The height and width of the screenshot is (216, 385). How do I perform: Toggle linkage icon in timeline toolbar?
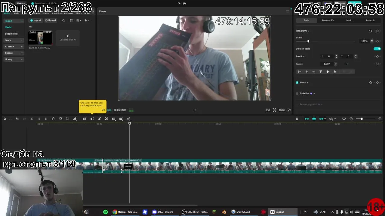321,119
